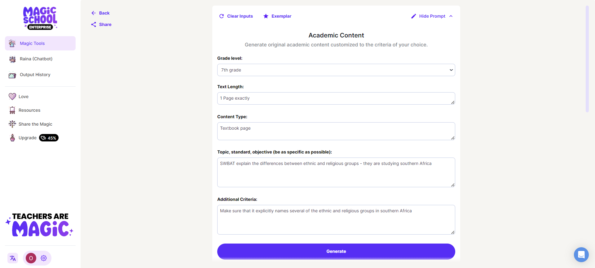Collapse the prompt with Hide Prompt
Viewport: 595px width, 268px height.
pyautogui.click(x=432, y=16)
